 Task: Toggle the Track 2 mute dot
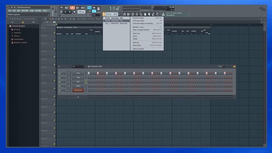click(x=54, y=41)
